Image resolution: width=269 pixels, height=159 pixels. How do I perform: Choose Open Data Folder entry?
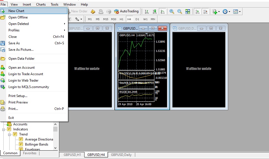[34, 59]
